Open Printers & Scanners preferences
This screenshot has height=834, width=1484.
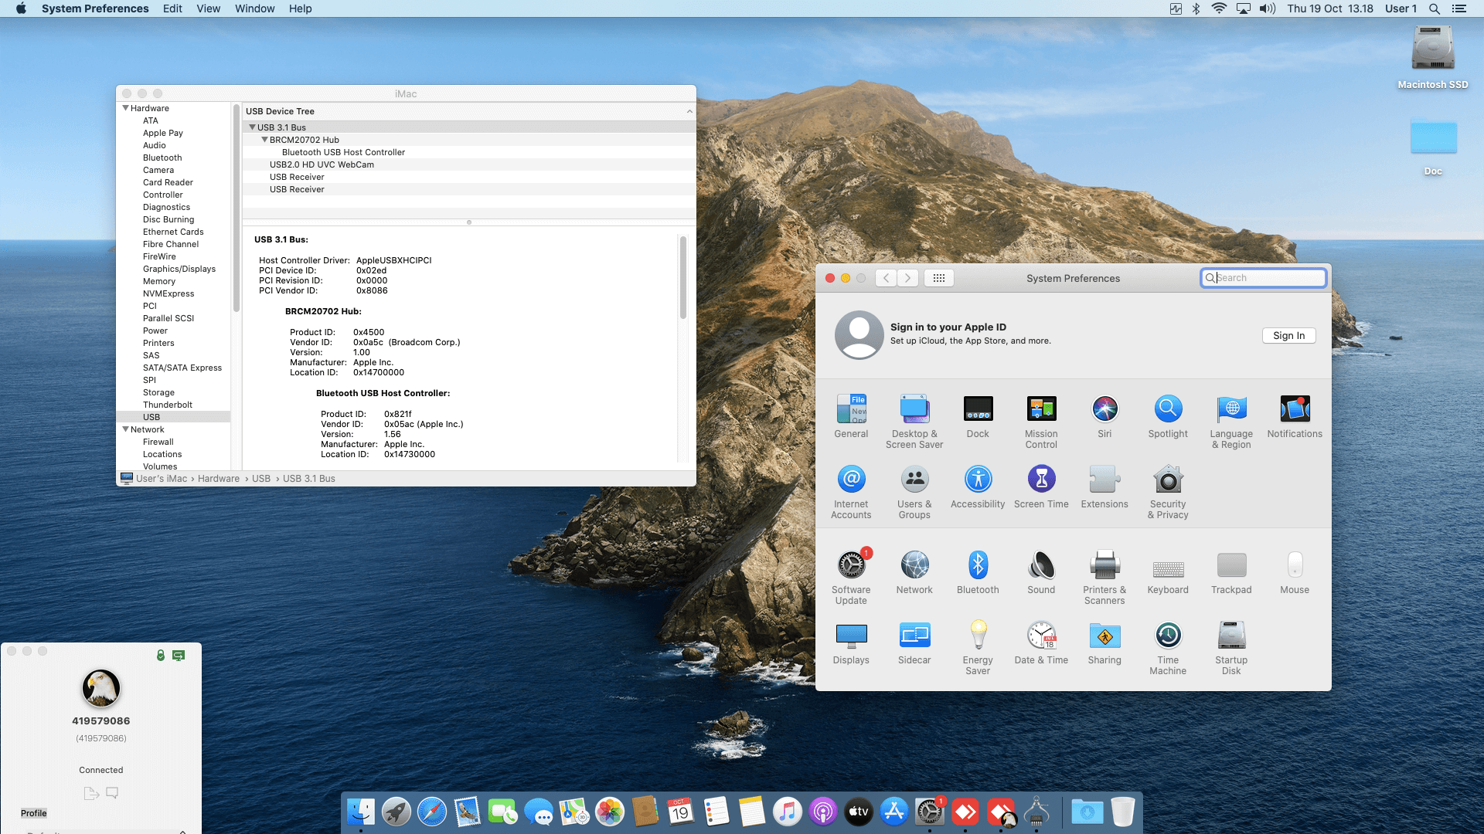[x=1104, y=578]
